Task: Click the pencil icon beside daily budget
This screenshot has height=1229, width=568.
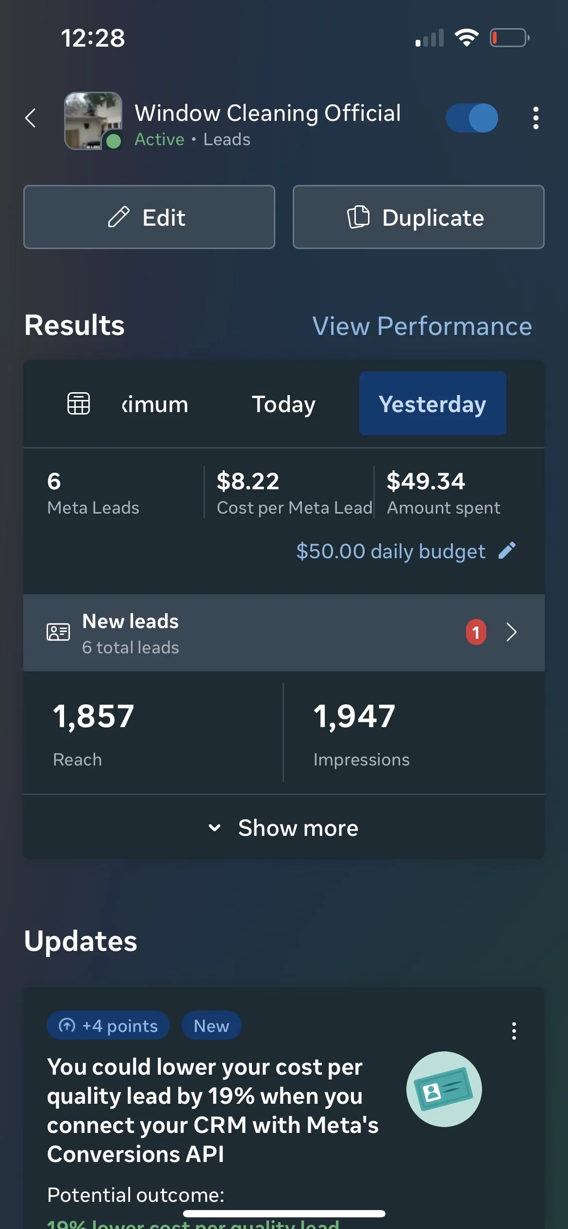Action: (507, 551)
